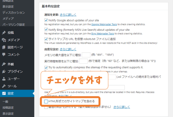The width and height of the screenshot is (173, 117).
Task: Open さらに詳しく link next to 通知を更新
Action: coord(68,15)
